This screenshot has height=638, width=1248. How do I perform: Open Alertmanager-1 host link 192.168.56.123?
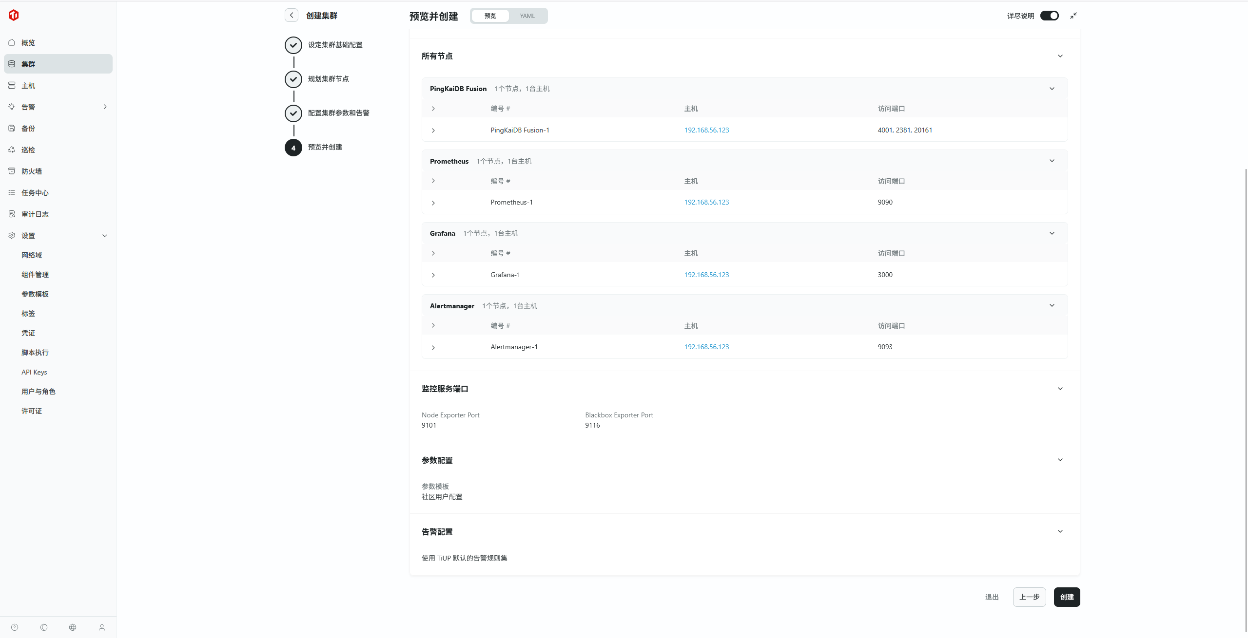point(706,347)
